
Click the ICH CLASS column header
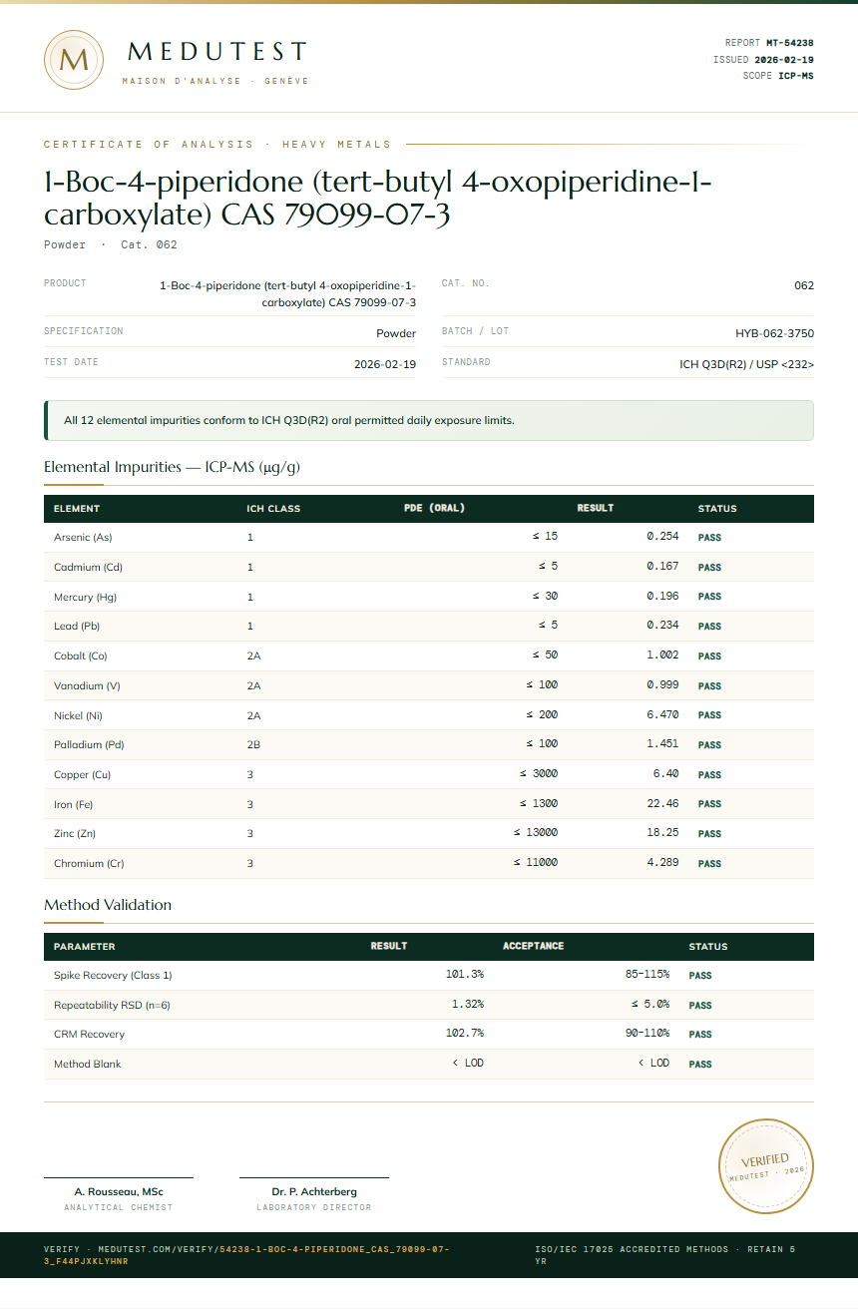273,509
